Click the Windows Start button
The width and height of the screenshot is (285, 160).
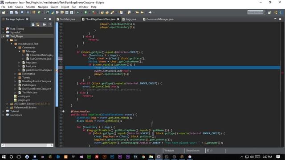(x=4, y=157)
